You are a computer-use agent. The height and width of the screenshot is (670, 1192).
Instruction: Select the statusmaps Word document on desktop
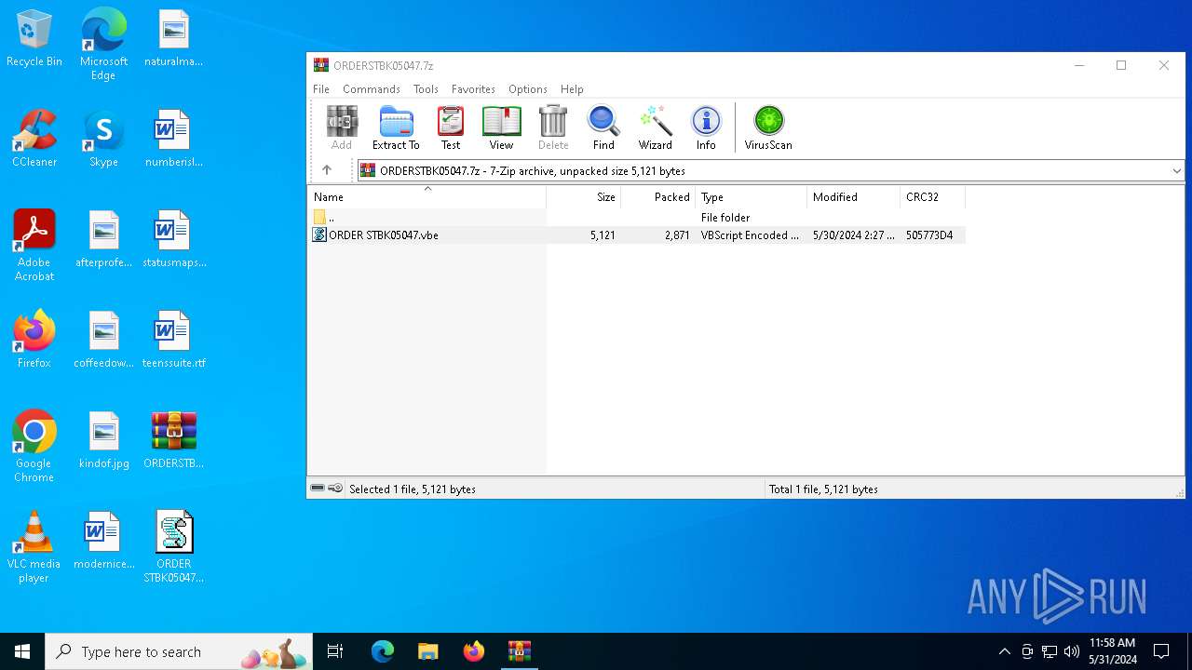click(x=173, y=239)
